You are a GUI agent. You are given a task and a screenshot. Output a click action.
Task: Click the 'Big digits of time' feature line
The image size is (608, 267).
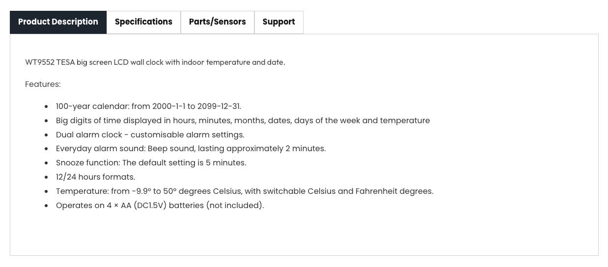point(243,121)
